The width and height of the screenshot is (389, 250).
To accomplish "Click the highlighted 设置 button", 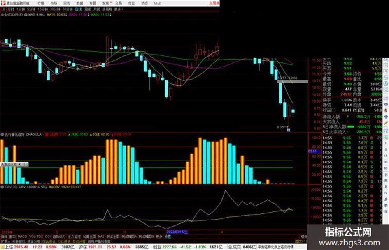I will click(x=168, y=236).
